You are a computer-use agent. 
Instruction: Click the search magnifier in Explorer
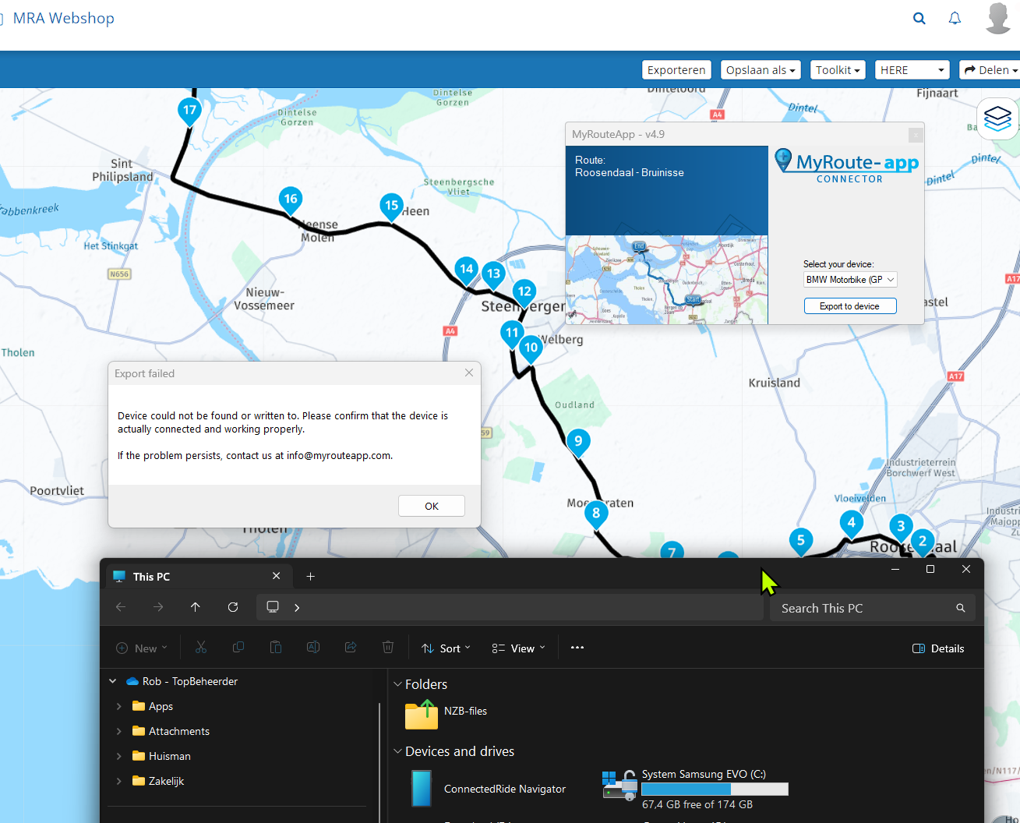pyautogui.click(x=961, y=608)
